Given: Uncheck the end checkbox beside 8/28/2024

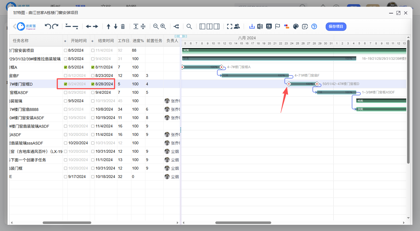Looking at the screenshot, I should click(93, 84).
